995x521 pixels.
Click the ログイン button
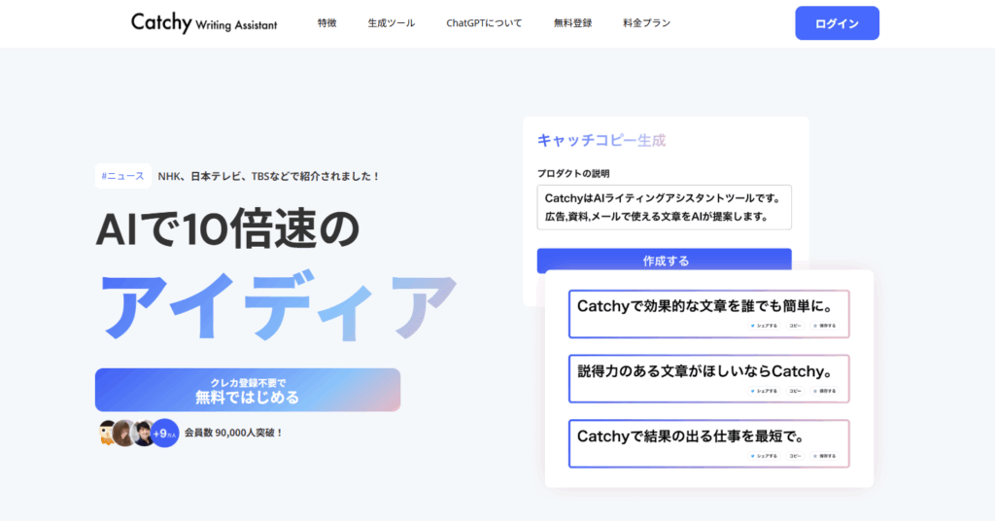coord(837,23)
